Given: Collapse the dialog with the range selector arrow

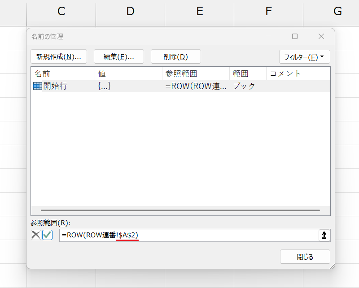Looking at the screenshot, I should click(x=324, y=235).
